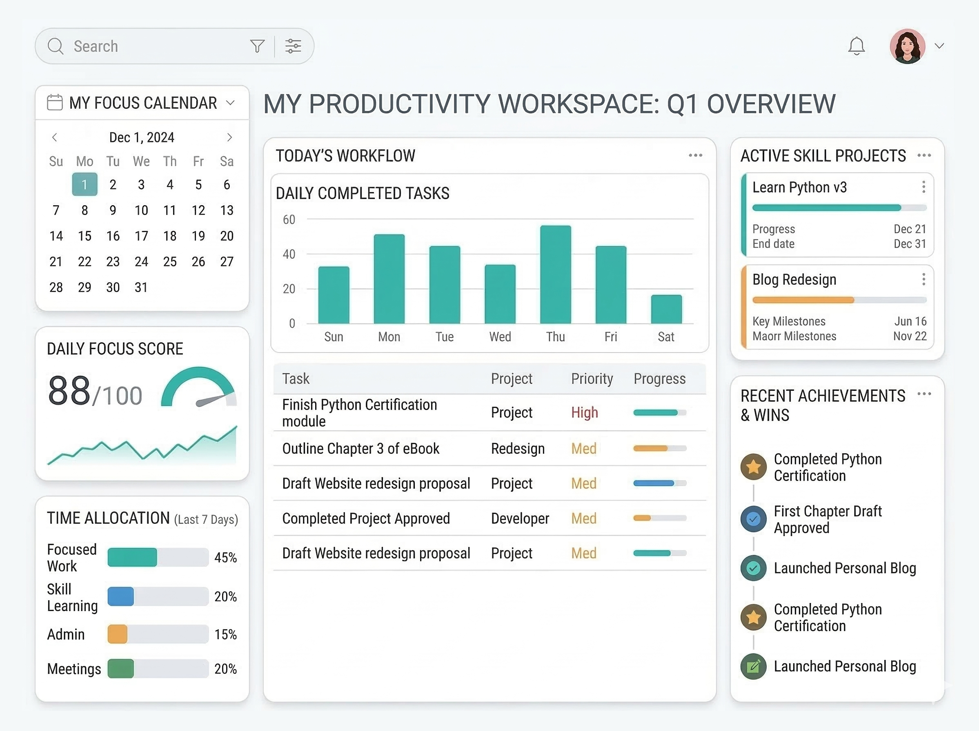This screenshot has width=979, height=731.
Task: Open Learn Python v3 vertical dots menu
Action: (923, 187)
